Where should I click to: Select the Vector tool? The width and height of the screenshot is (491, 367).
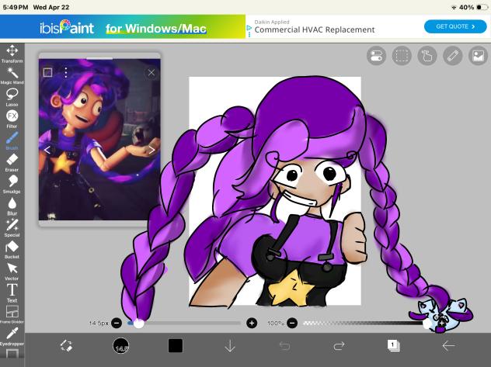coord(12,272)
